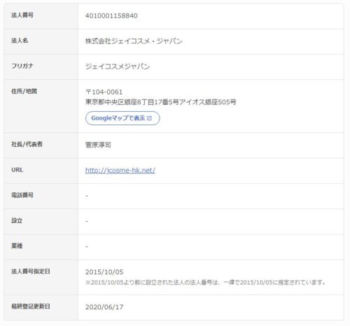Click the 設立 row label

pyautogui.click(x=17, y=220)
